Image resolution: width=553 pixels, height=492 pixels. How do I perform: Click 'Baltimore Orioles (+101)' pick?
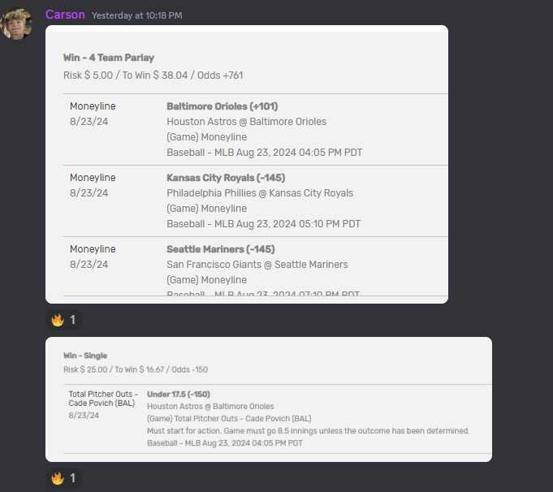[x=222, y=106]
